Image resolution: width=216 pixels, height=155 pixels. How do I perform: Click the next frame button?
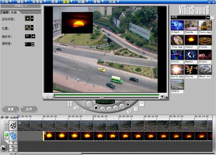coord(115,108)
